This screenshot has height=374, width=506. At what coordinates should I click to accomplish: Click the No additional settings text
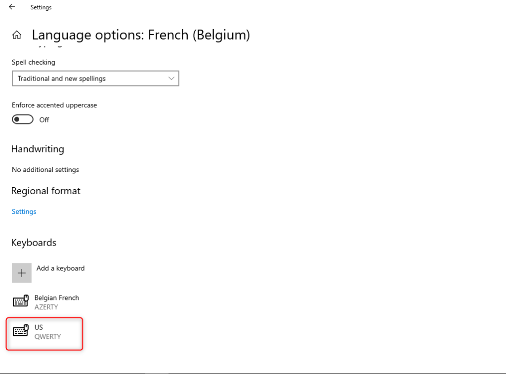(x=45, y=170)
